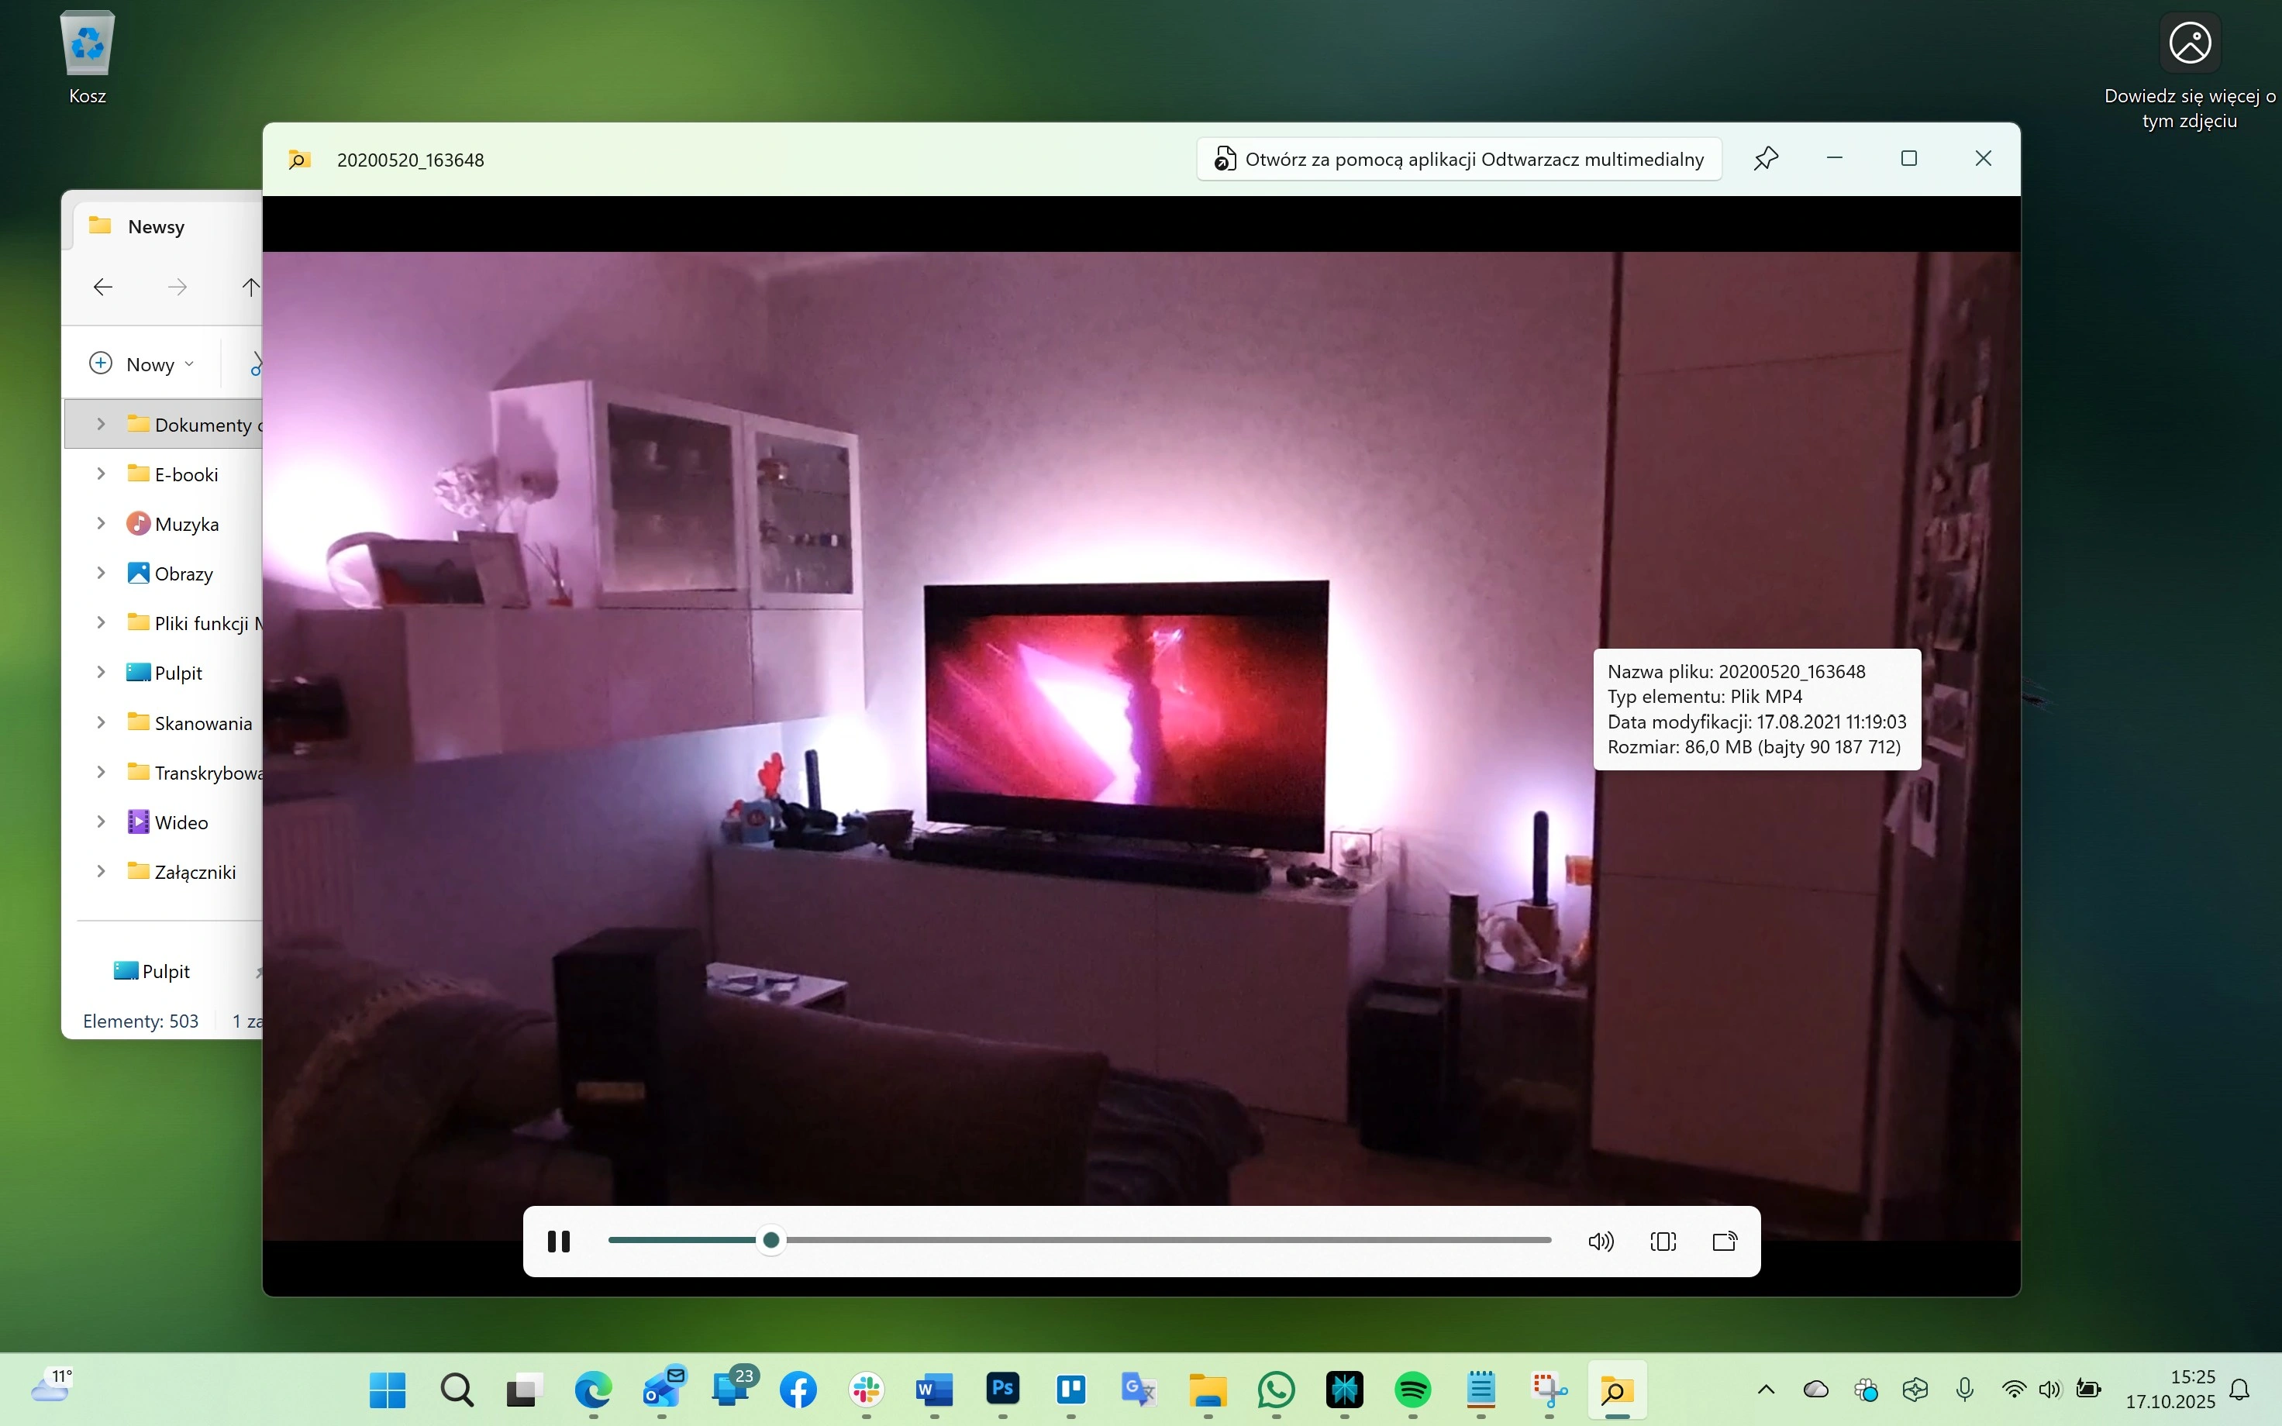The image size is (2282, 1426).
Task: Open WhatsApp from the taskbar
Action: 1275,1390
